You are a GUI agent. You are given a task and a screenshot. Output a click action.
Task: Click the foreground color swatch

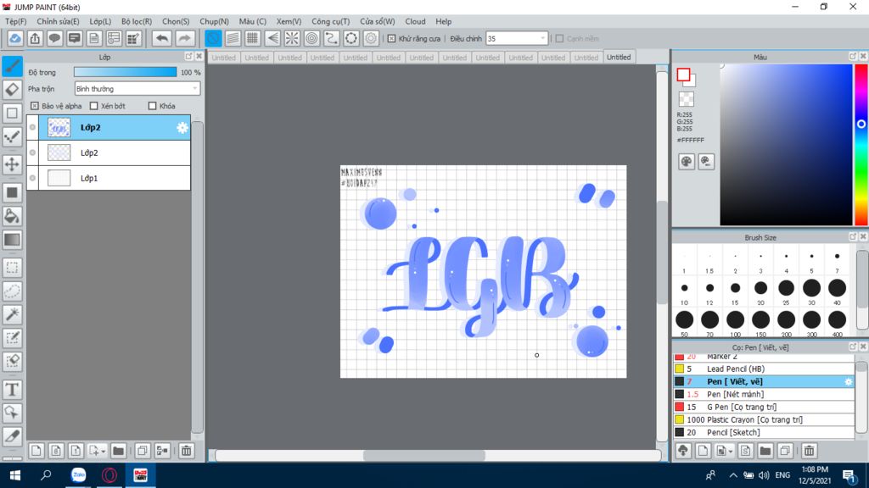pyautogui.click(x=683, y=75)
